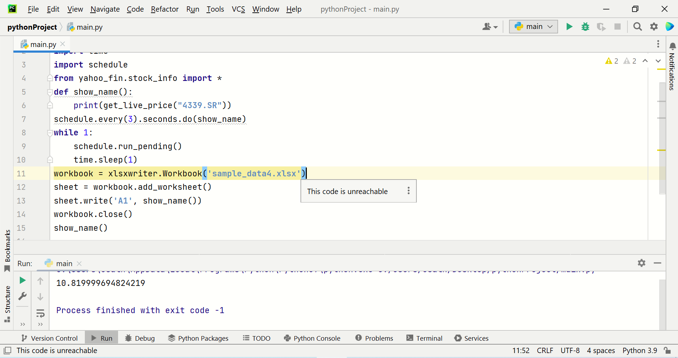Click the CRLF line separator selector
The width and height of the screenshot is (678, 358).
(x=545, y=351)
